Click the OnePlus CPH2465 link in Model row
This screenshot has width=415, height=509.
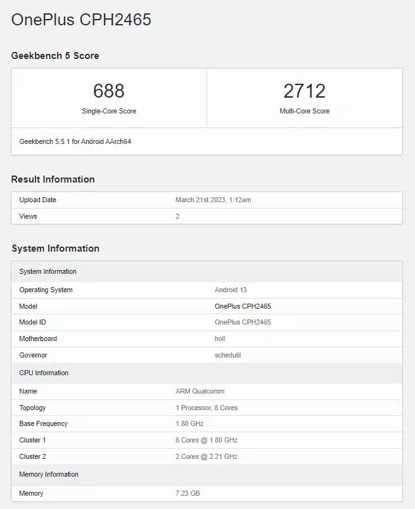(243, 306)
